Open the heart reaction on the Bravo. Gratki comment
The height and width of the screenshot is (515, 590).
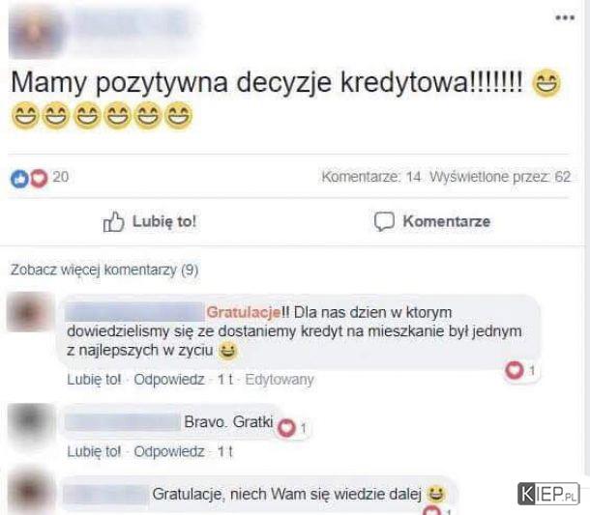286,428
